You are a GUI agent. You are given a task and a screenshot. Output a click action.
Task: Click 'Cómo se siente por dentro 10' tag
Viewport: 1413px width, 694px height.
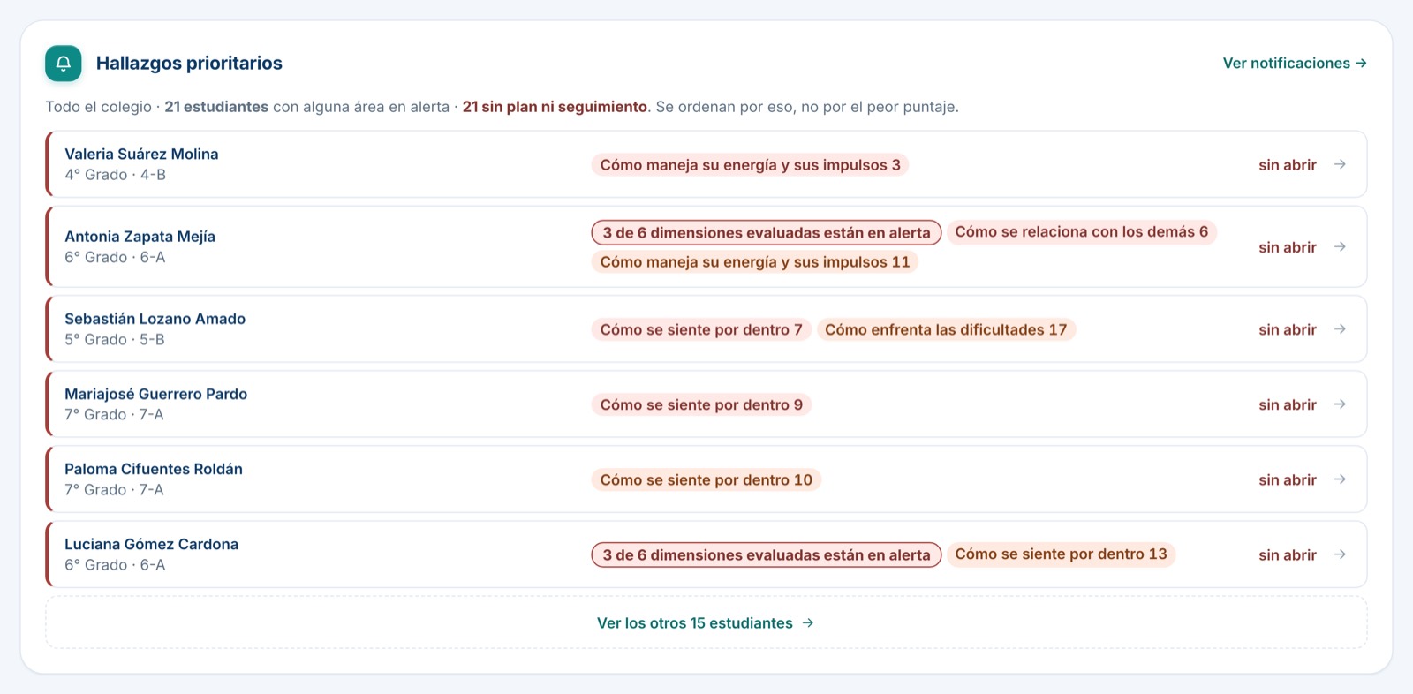[706, 479]
